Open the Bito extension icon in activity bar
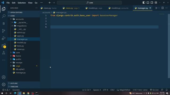Image resolution: width=170 pixels, height=95 pixels. (3, 23)
